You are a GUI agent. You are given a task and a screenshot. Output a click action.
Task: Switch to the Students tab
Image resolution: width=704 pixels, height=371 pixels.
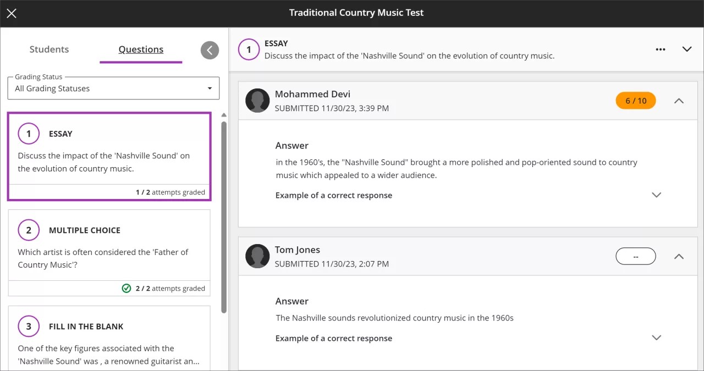coord(49,49)
